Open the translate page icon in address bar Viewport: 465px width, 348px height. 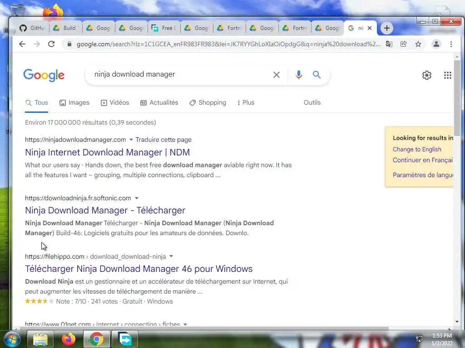coord(389,44)
